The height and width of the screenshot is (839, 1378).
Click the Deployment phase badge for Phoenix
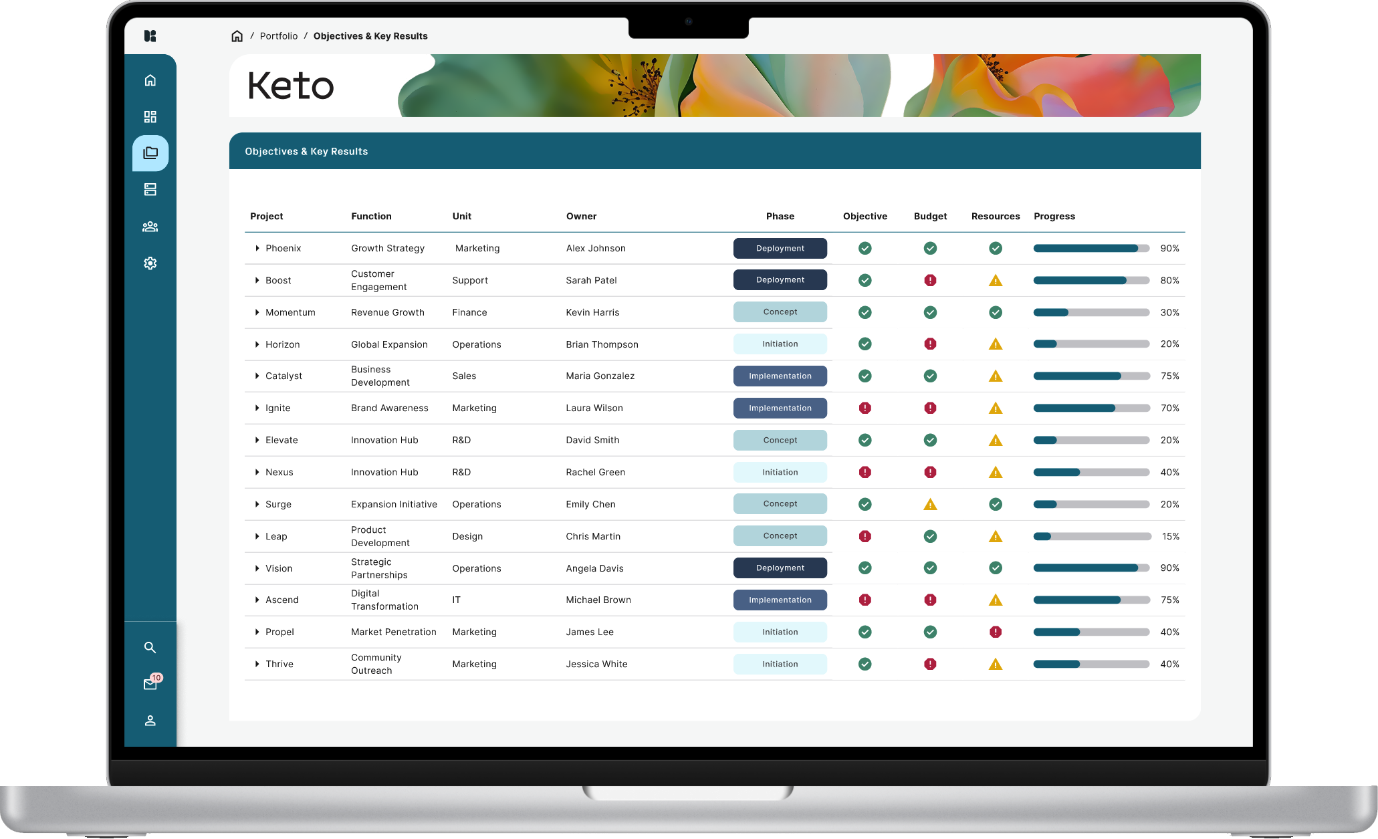click(x=780, y=248)
